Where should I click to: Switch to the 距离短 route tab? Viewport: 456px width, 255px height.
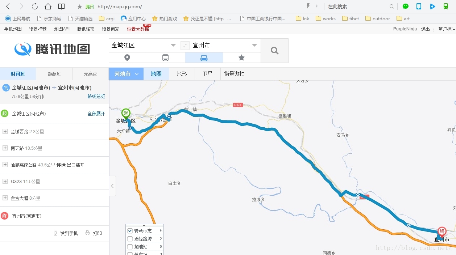coord(54,74)
